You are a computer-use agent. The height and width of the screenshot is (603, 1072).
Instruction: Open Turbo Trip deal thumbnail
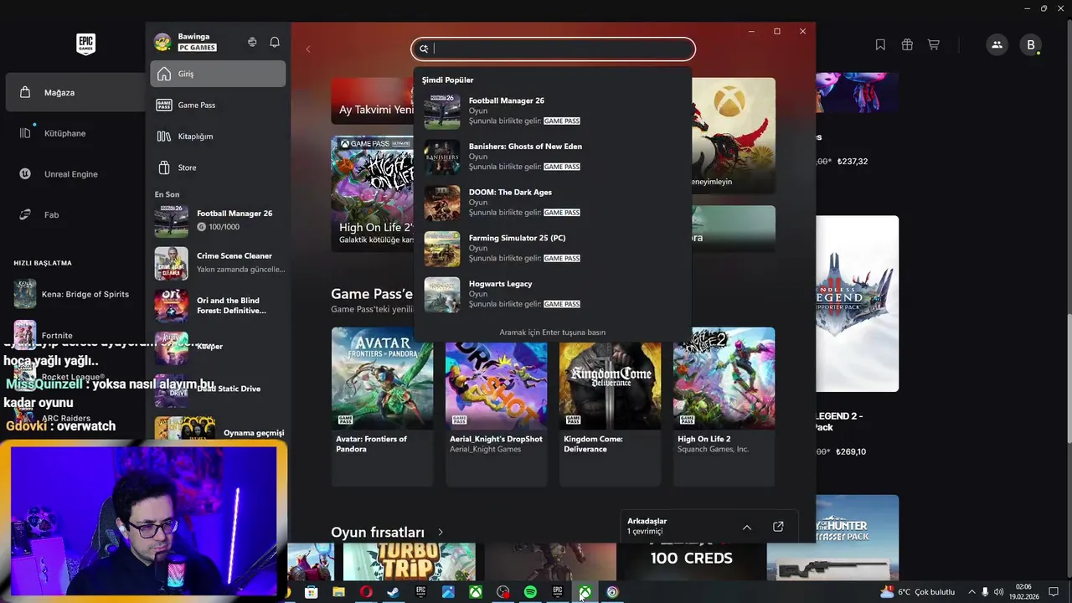pos(409,561)
